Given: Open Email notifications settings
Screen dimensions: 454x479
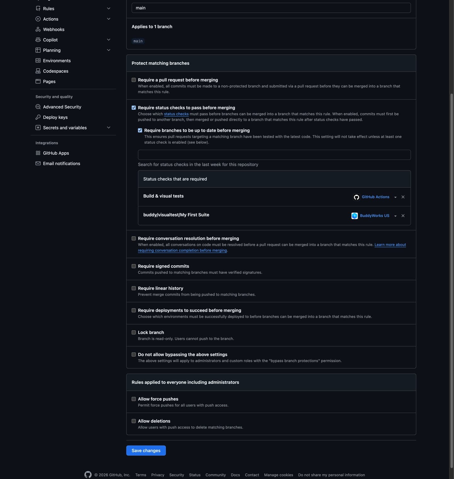Looking at the screenshot, I should point(61,163).
